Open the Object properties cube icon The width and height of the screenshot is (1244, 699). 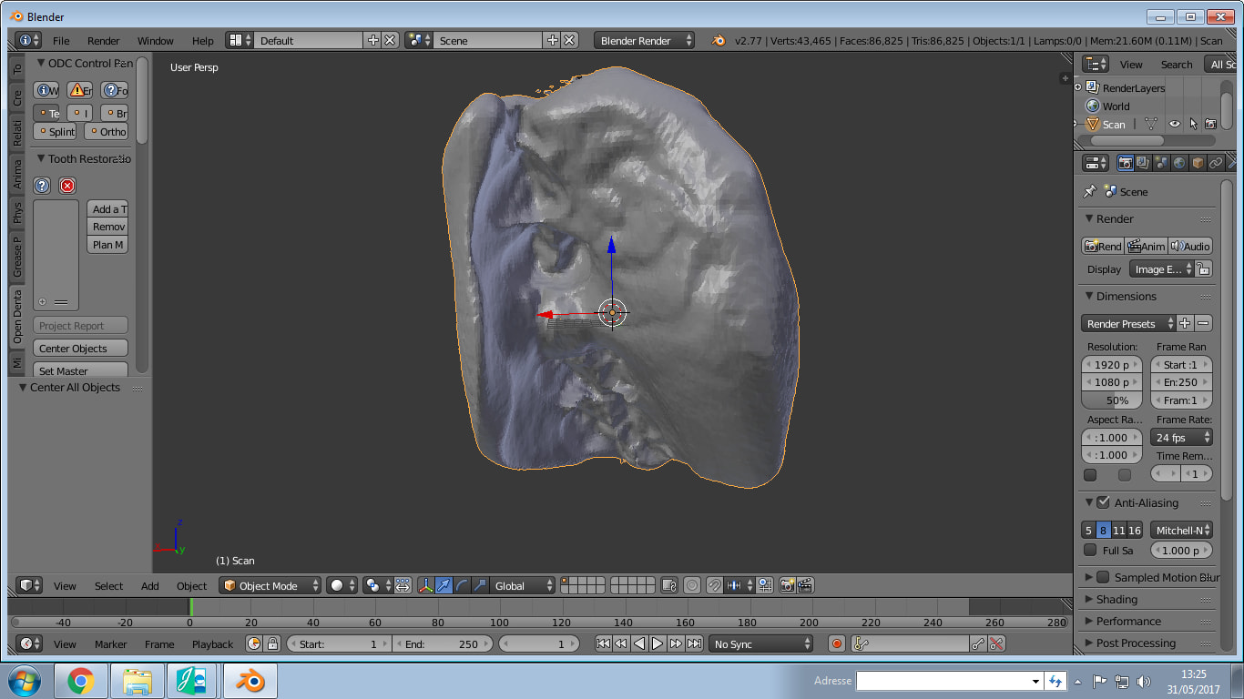[1198, 163]
